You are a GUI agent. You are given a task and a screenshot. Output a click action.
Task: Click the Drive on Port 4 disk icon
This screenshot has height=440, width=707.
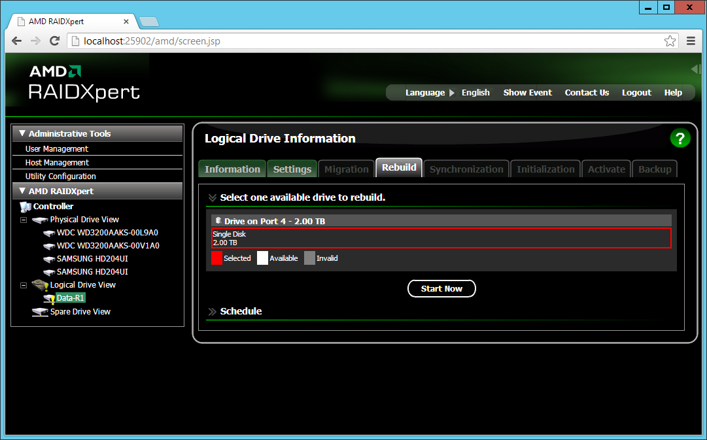click(x=218, y=220)
